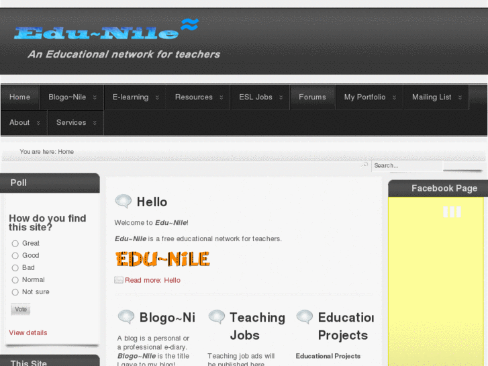Select the Bad poll option
The height and width of the screenshot is (366, 488).
pos(15,268)
